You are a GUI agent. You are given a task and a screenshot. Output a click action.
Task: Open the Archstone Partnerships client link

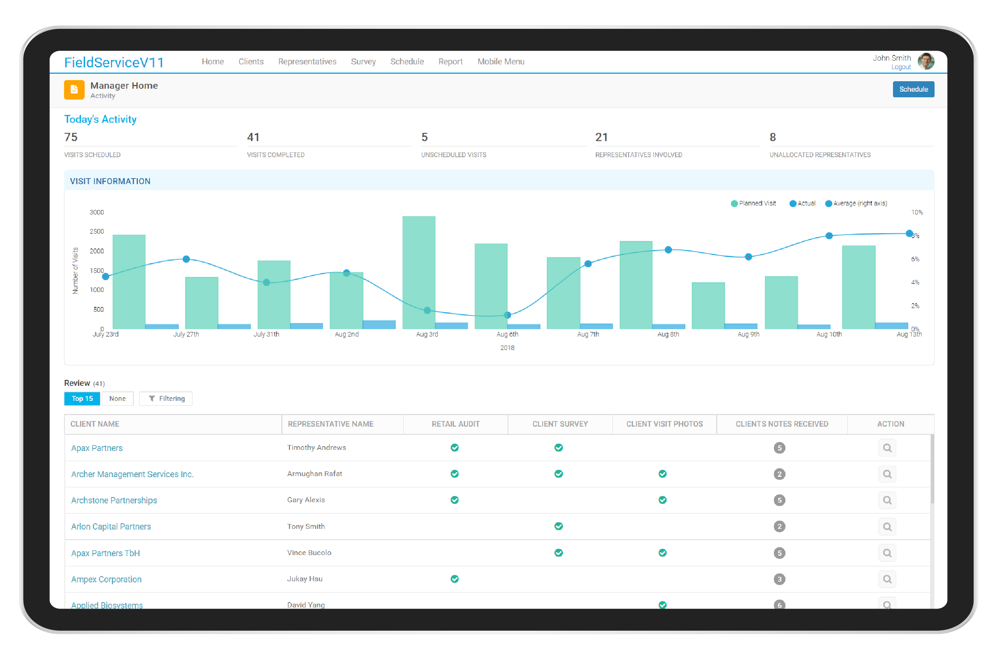coord(114,500)
